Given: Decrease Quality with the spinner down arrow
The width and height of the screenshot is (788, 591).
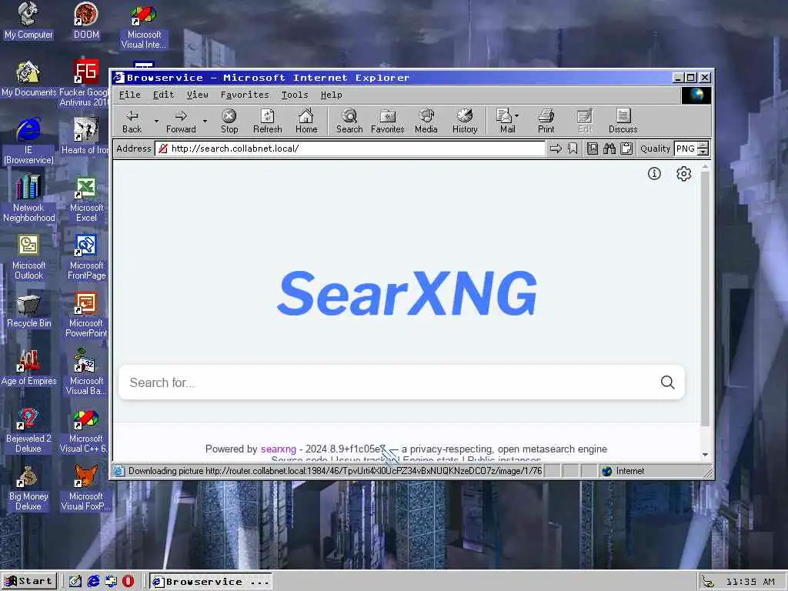Looking at the screenshot, I should 703,152.
